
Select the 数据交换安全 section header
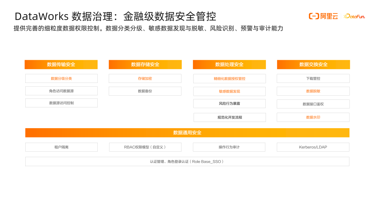313,64
